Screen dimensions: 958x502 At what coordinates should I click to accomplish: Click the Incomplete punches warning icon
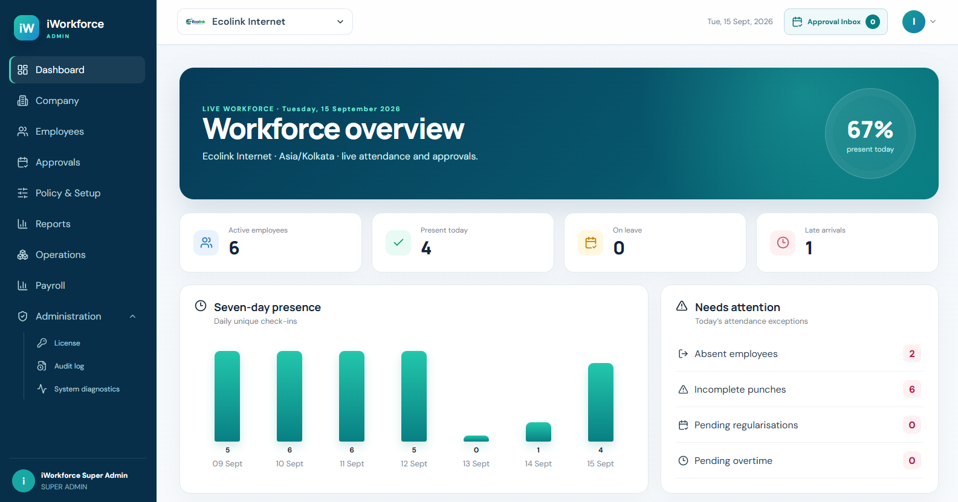click(x=683, y=389)
